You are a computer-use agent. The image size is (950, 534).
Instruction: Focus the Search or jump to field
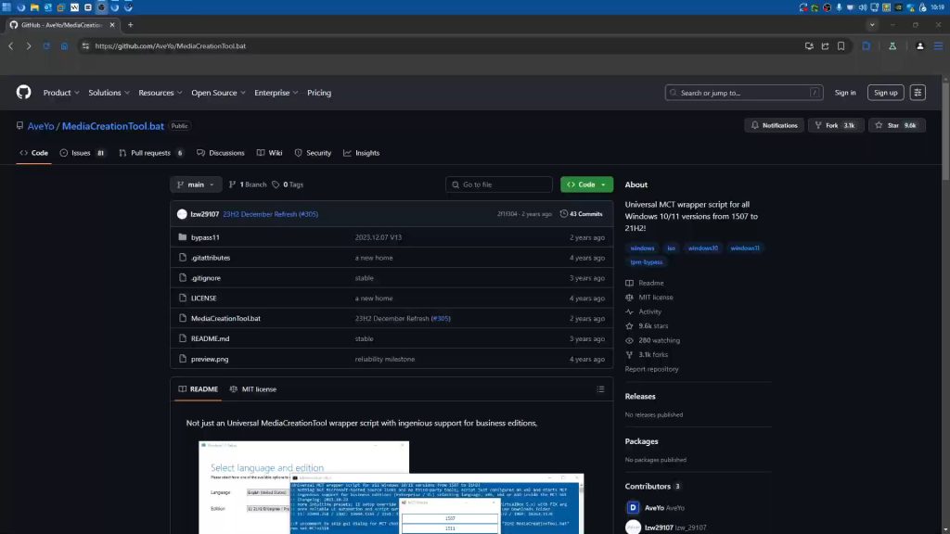point(743,93)
